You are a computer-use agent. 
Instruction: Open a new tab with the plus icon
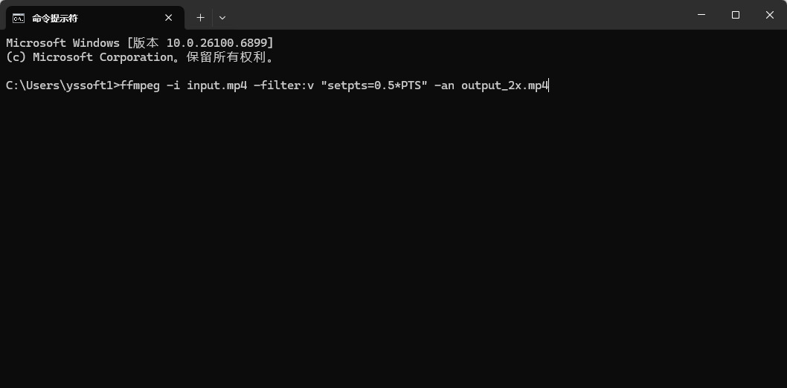click(x=200, y=18)
